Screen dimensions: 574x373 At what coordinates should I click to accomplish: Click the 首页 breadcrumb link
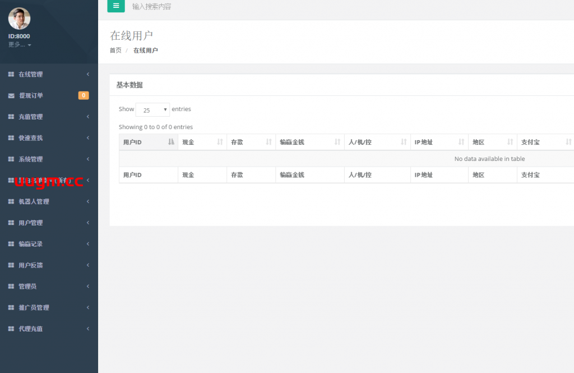(115, 50)
